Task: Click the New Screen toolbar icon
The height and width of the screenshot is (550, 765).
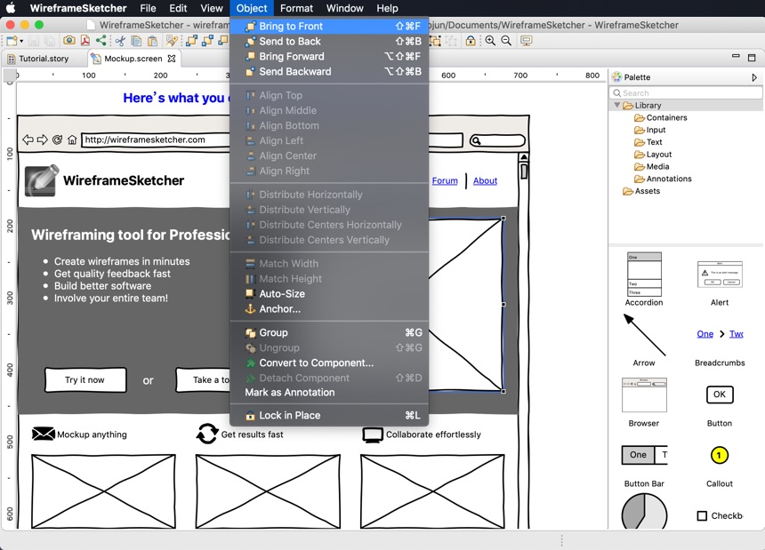Action: tap(11, 41)
